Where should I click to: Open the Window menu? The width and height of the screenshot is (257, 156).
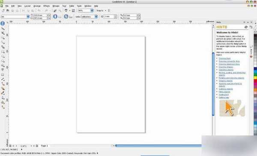[x=88, y=6]
